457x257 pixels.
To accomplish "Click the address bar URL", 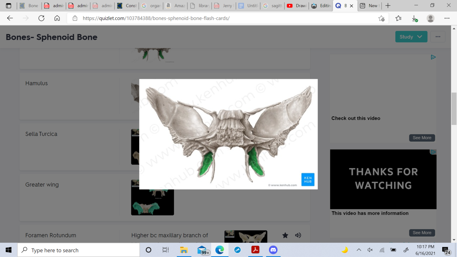I will [x=156, y=18].
